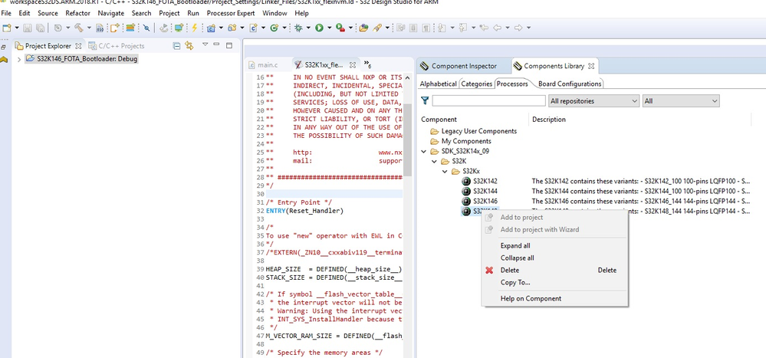
Task: Open the All repositories dropdown
Action: pyautogui.click(x=593, y=100)
